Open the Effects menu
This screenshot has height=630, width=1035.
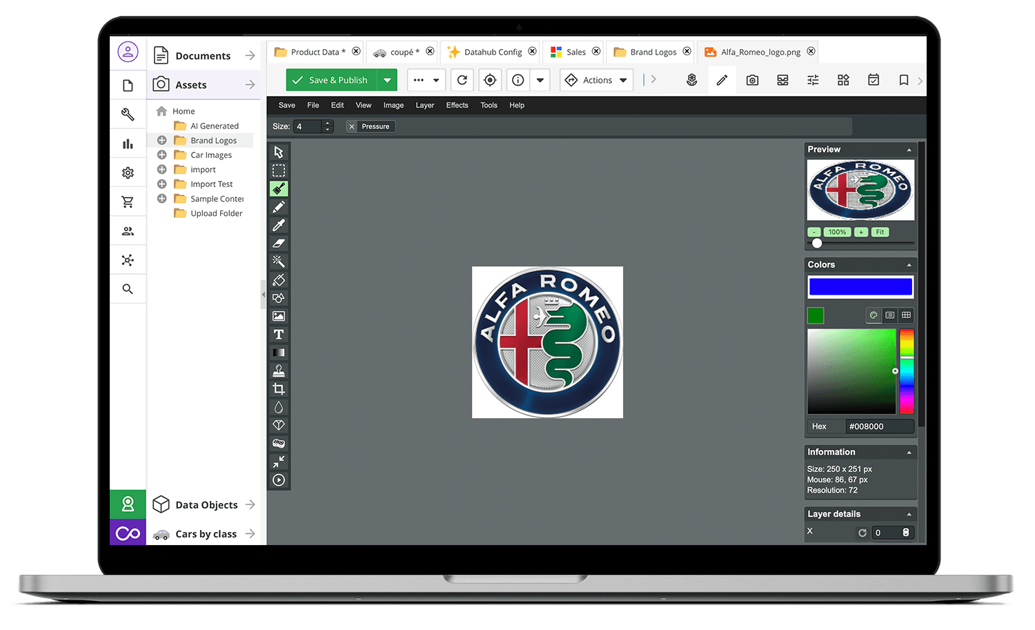click(457, 106)
